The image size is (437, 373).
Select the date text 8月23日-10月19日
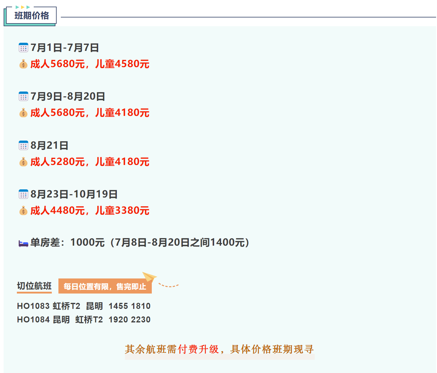[74, 194]
